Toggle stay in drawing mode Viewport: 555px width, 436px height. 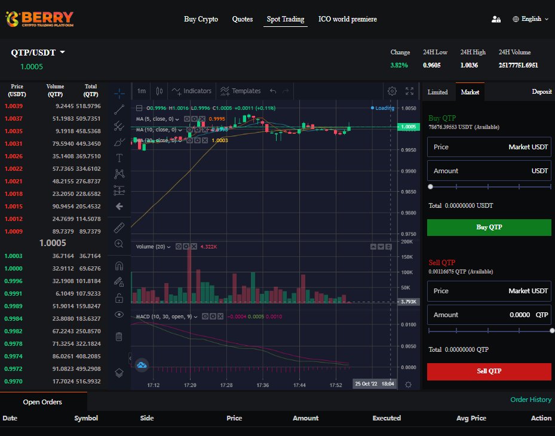tap(119, 282)
